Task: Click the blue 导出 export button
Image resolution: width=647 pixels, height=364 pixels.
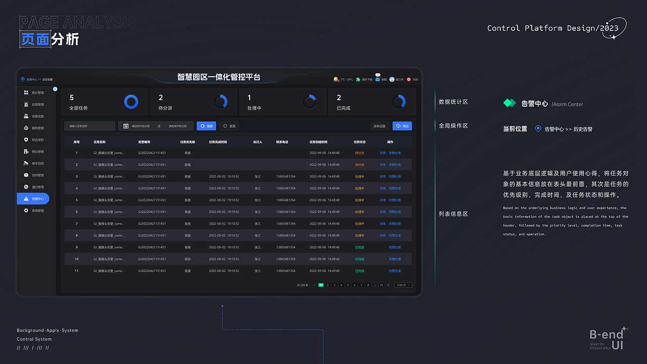Action: tap(402, 126)
